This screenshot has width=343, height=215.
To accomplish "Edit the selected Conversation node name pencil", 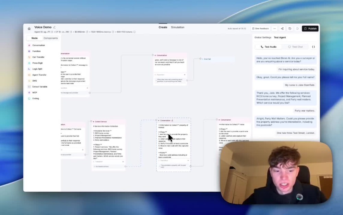I will click(x=173, y=120).
